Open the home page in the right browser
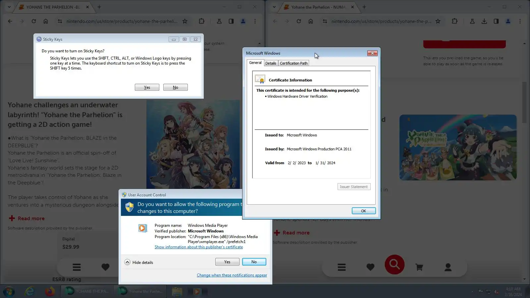 pos(311,21)
